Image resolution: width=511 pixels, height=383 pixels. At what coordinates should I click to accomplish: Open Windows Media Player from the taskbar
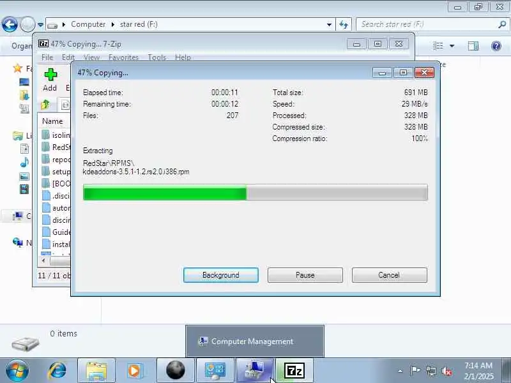click(x=134, y=371)
